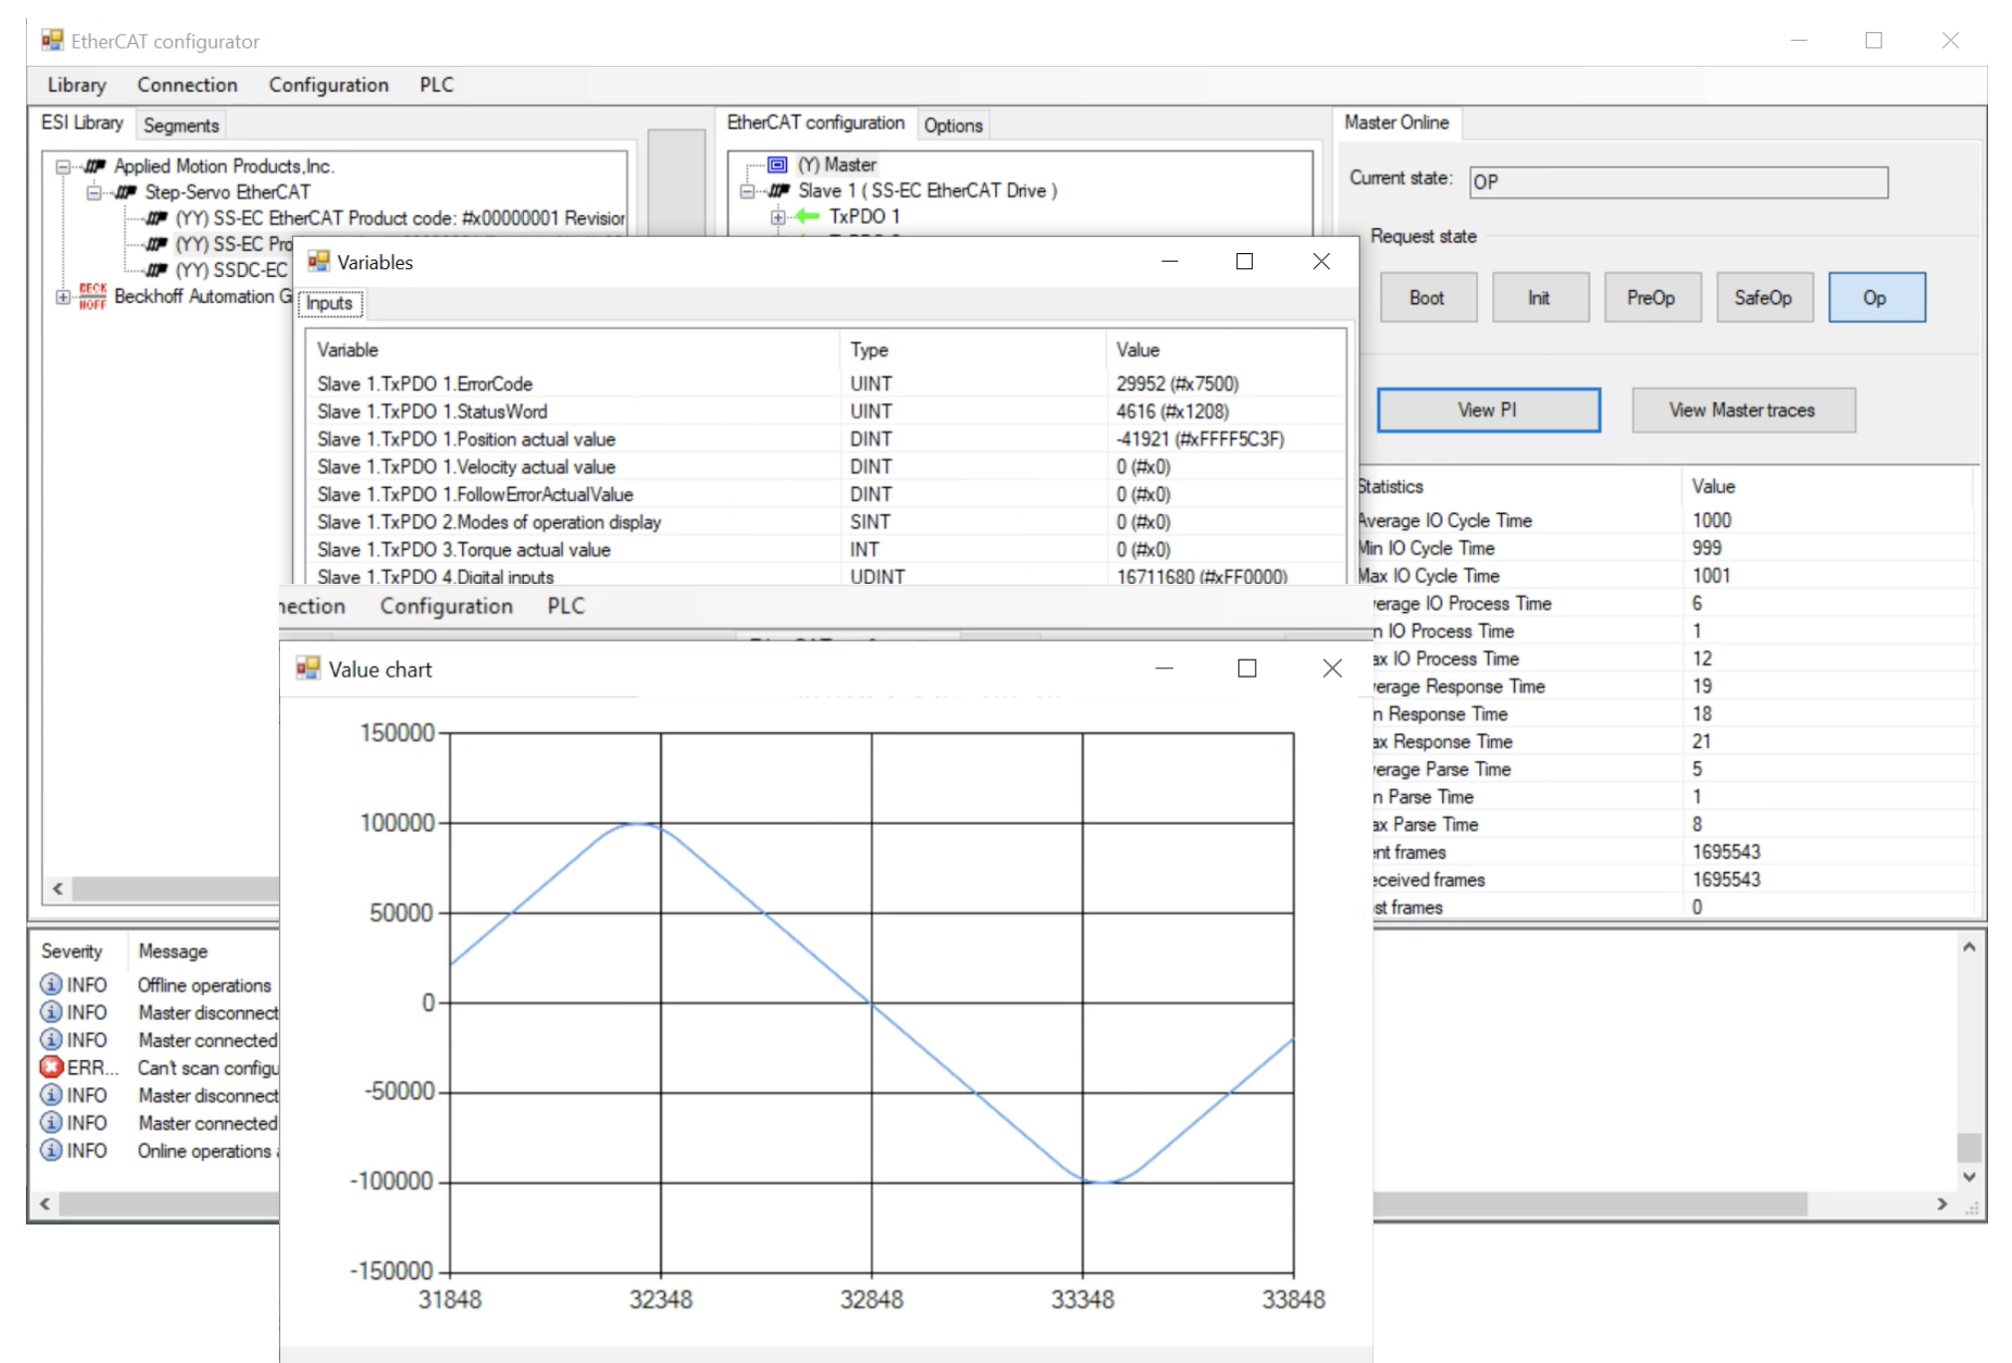This screenshot has width=2012, height=1363.
Task: Click the Current state field
Action: pos(1677,182)
